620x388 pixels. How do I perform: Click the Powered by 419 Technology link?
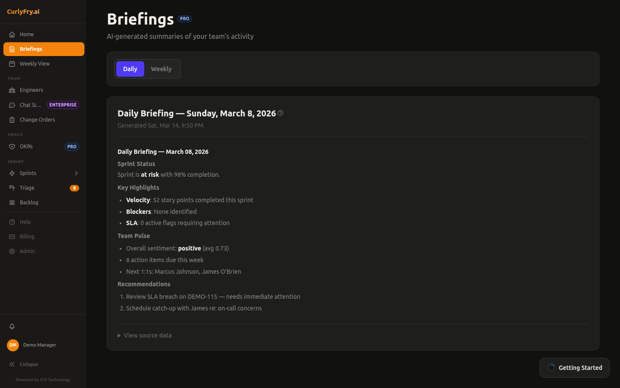pos(43,379)
